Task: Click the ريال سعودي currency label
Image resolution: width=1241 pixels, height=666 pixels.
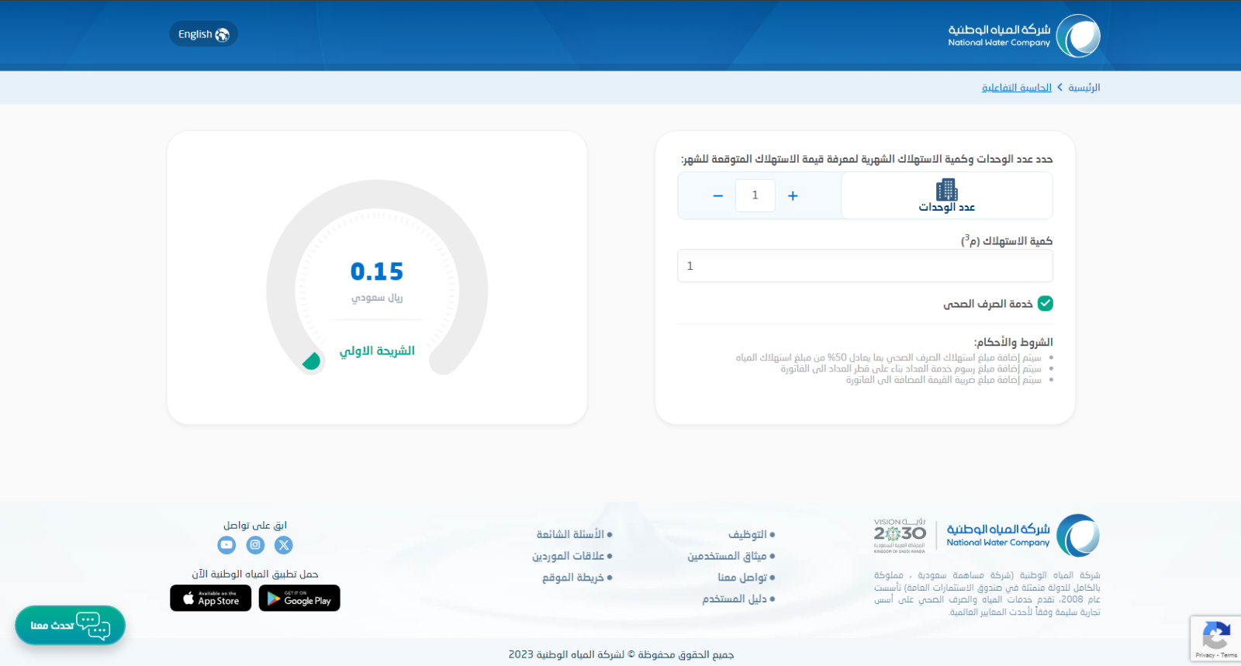Action: (377, 298)
